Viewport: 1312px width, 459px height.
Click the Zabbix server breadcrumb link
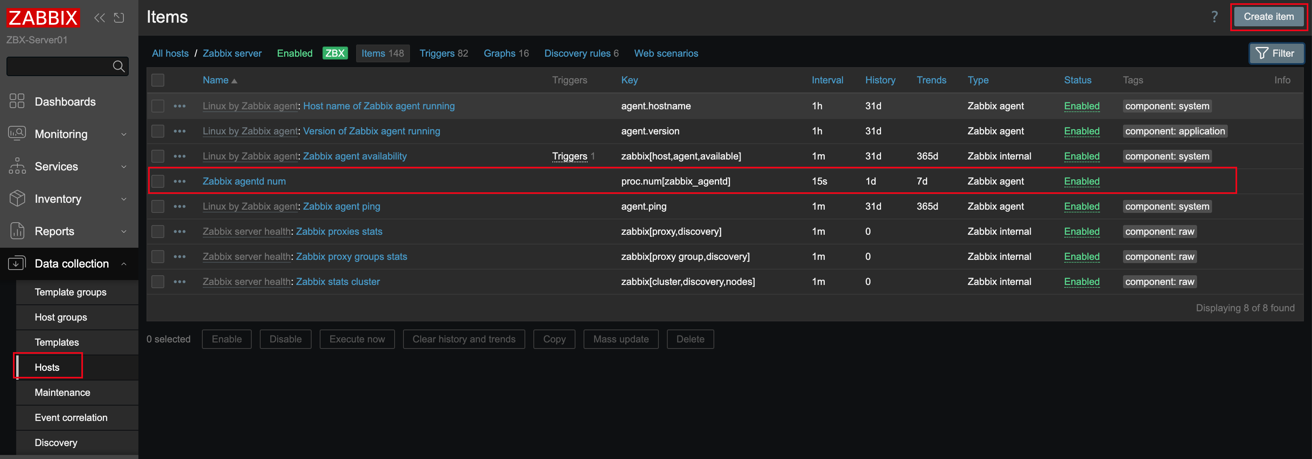click(x=232, y=53)
